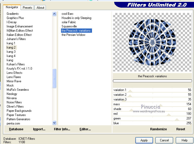
Task: Choose solar Fabric filter
Action: pyautogui.click(x=69, y=22)
